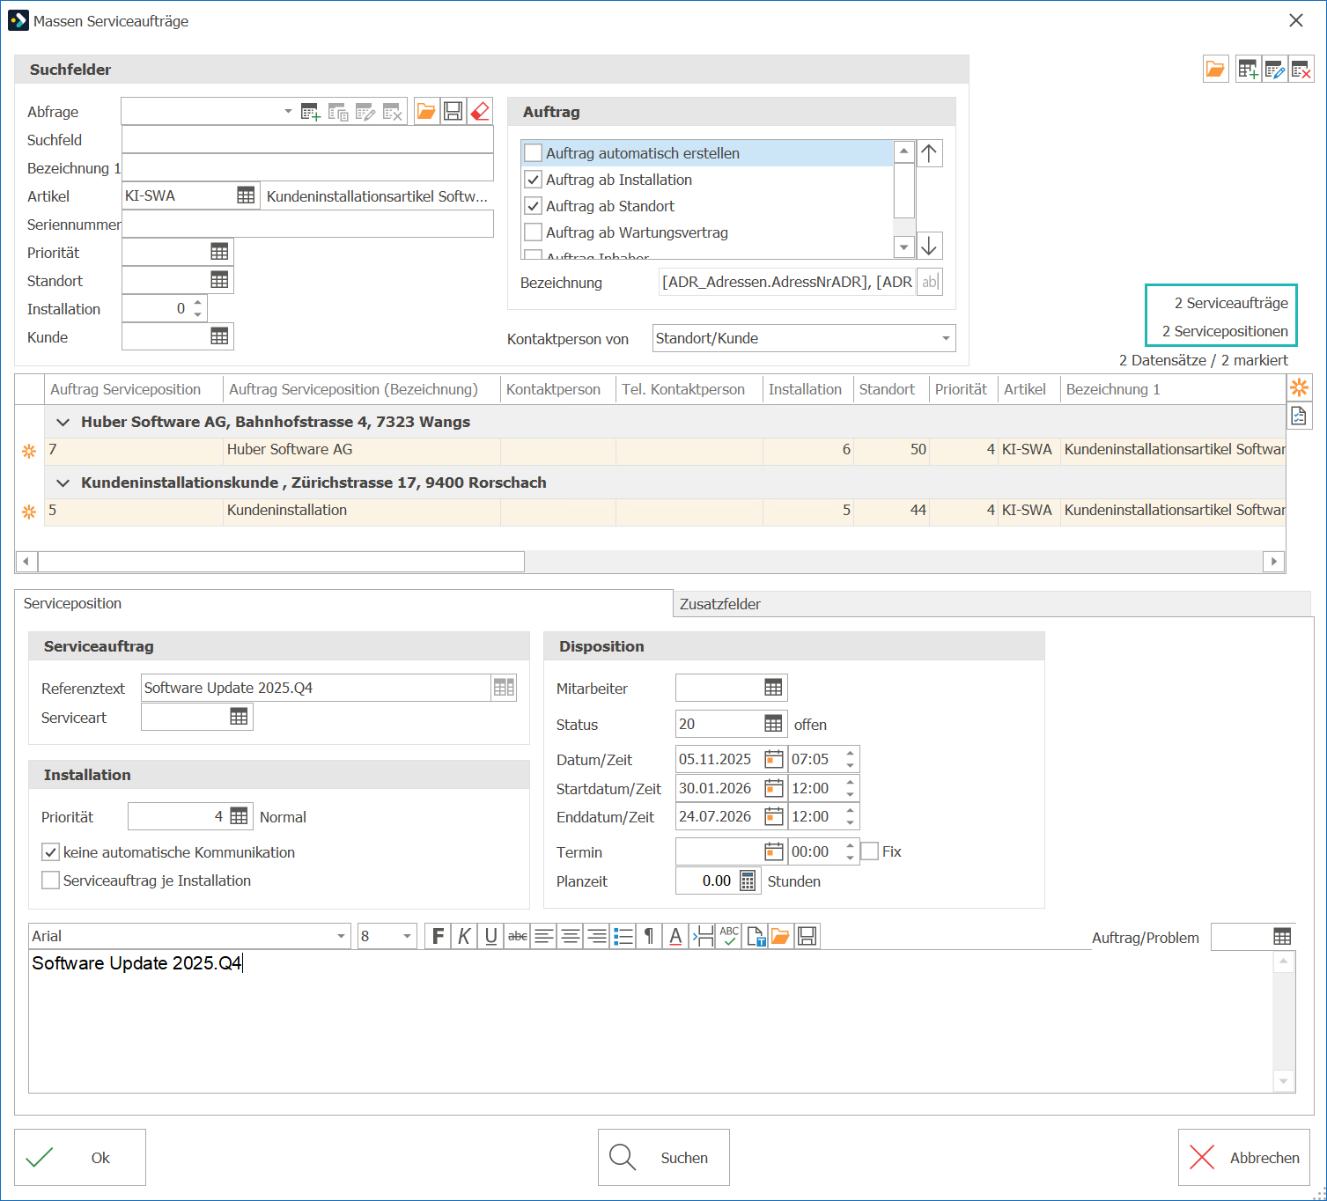Enable Serviceauftrag je Installation checkbox
This screenshot has height=1201, width=1327.
[x=51, y=880]
